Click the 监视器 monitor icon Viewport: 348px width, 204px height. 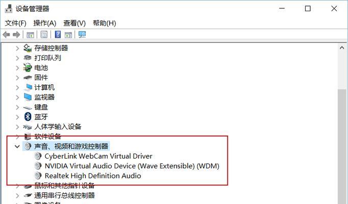coord(28,97)
